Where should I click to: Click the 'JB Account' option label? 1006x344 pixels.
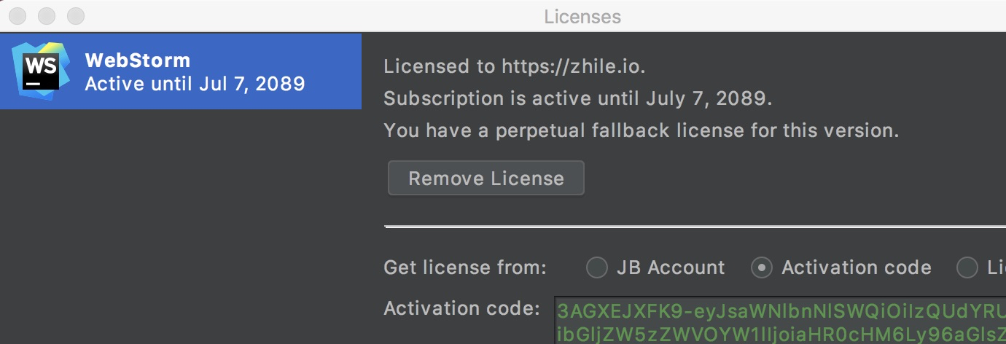[x=671, y=267]
